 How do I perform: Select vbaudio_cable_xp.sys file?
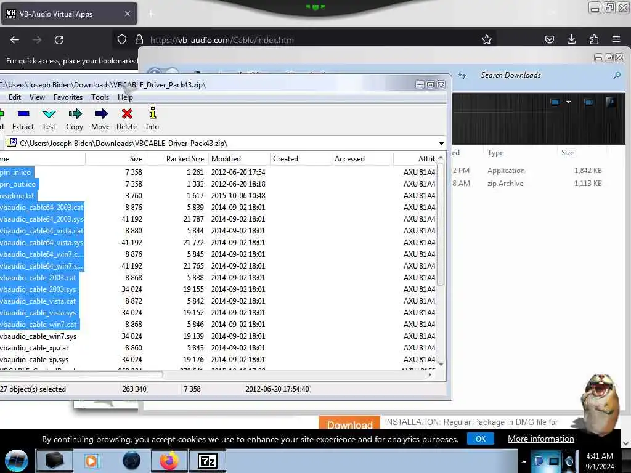pos(35,360)
